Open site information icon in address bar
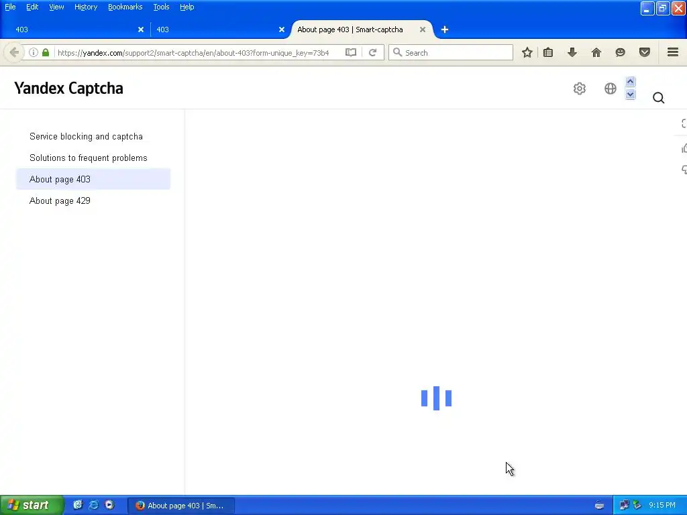The height and width of the screenshot is (515, 687). coord(34,52)
